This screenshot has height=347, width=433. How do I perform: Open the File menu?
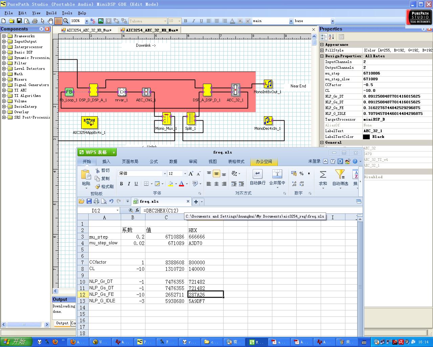click(x=8, y=13)
